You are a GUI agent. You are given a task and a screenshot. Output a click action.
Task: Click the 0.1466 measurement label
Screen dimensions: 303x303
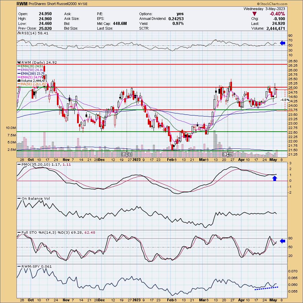[228, 154]
